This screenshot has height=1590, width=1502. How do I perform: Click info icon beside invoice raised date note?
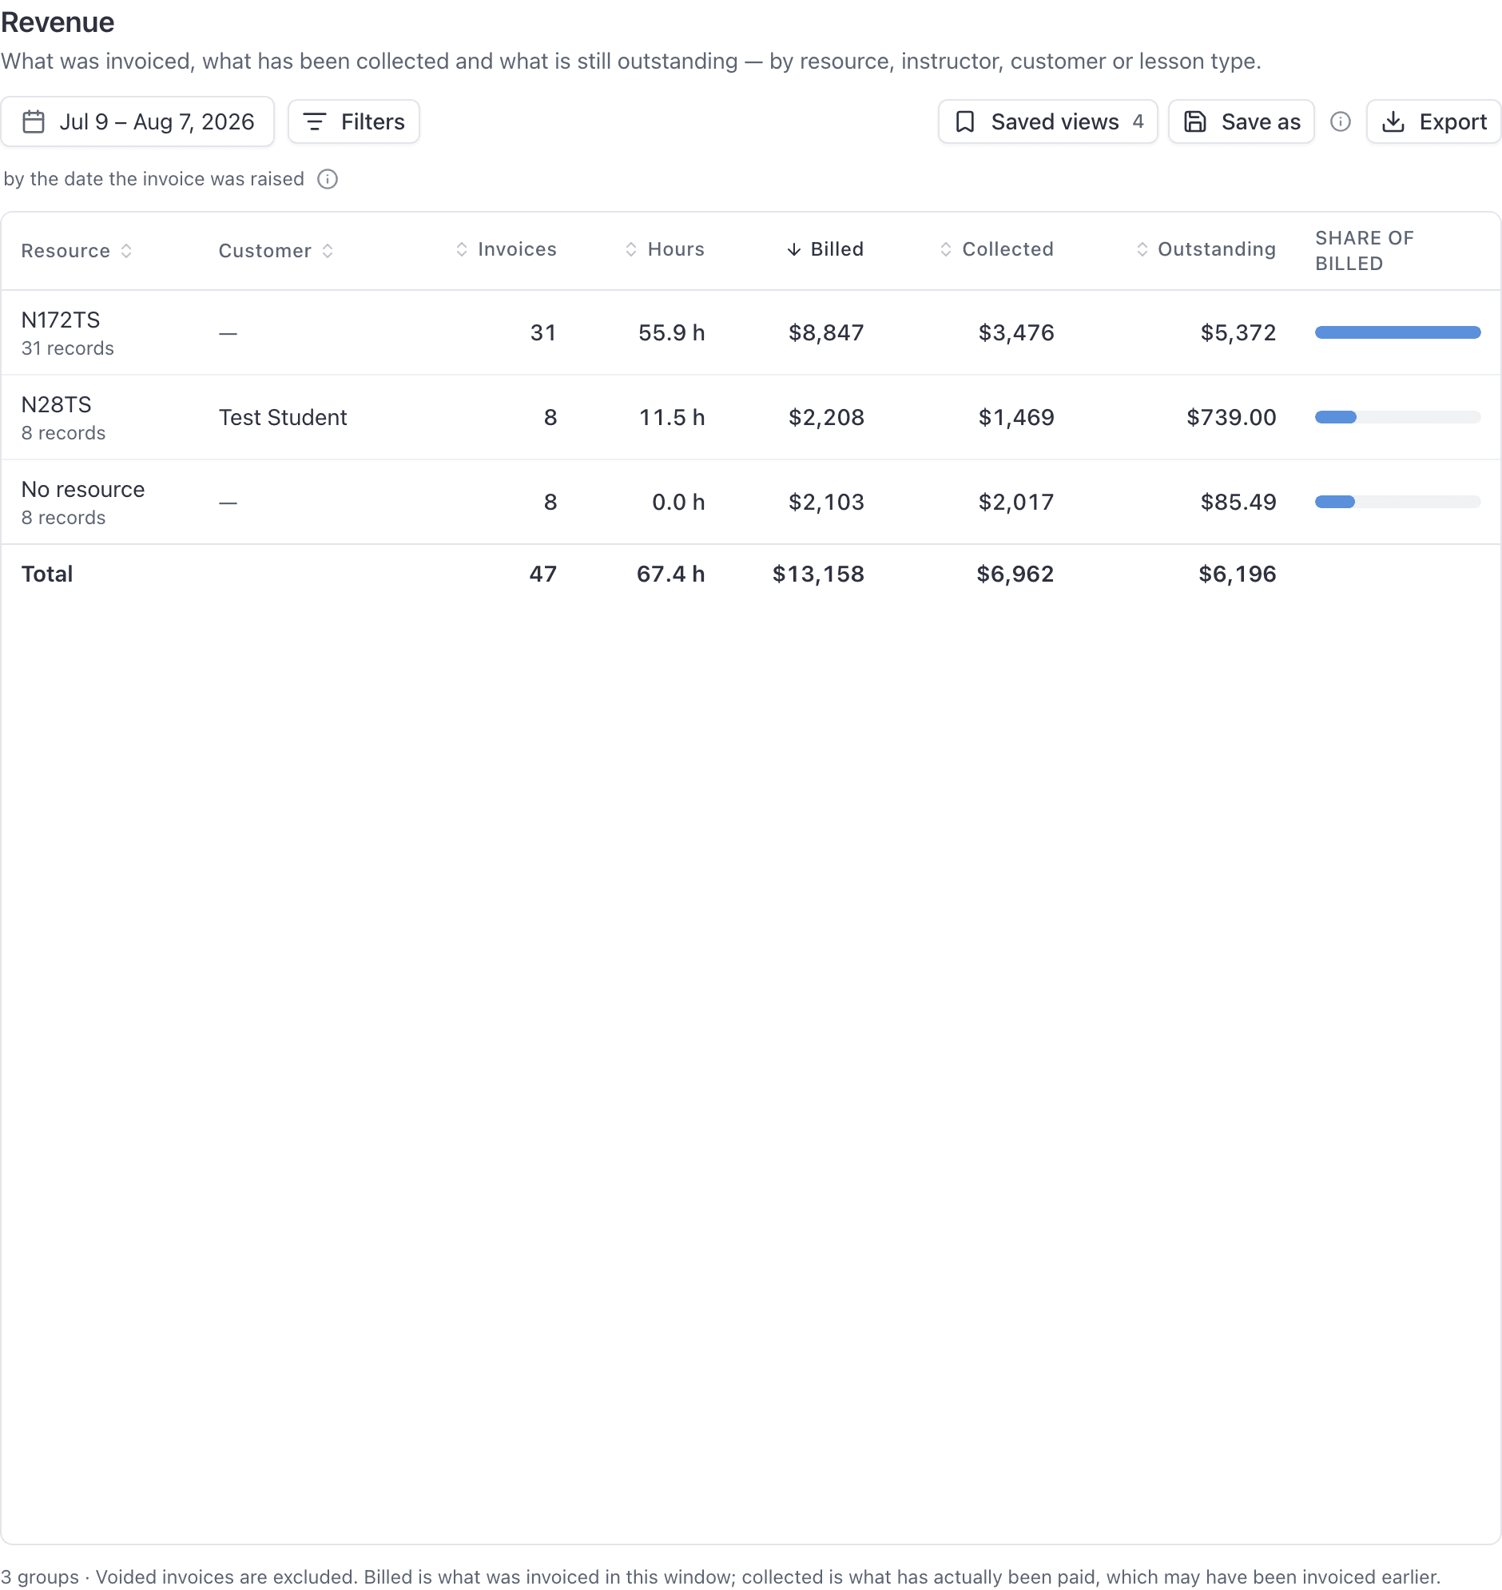click(x=328, y=178)
